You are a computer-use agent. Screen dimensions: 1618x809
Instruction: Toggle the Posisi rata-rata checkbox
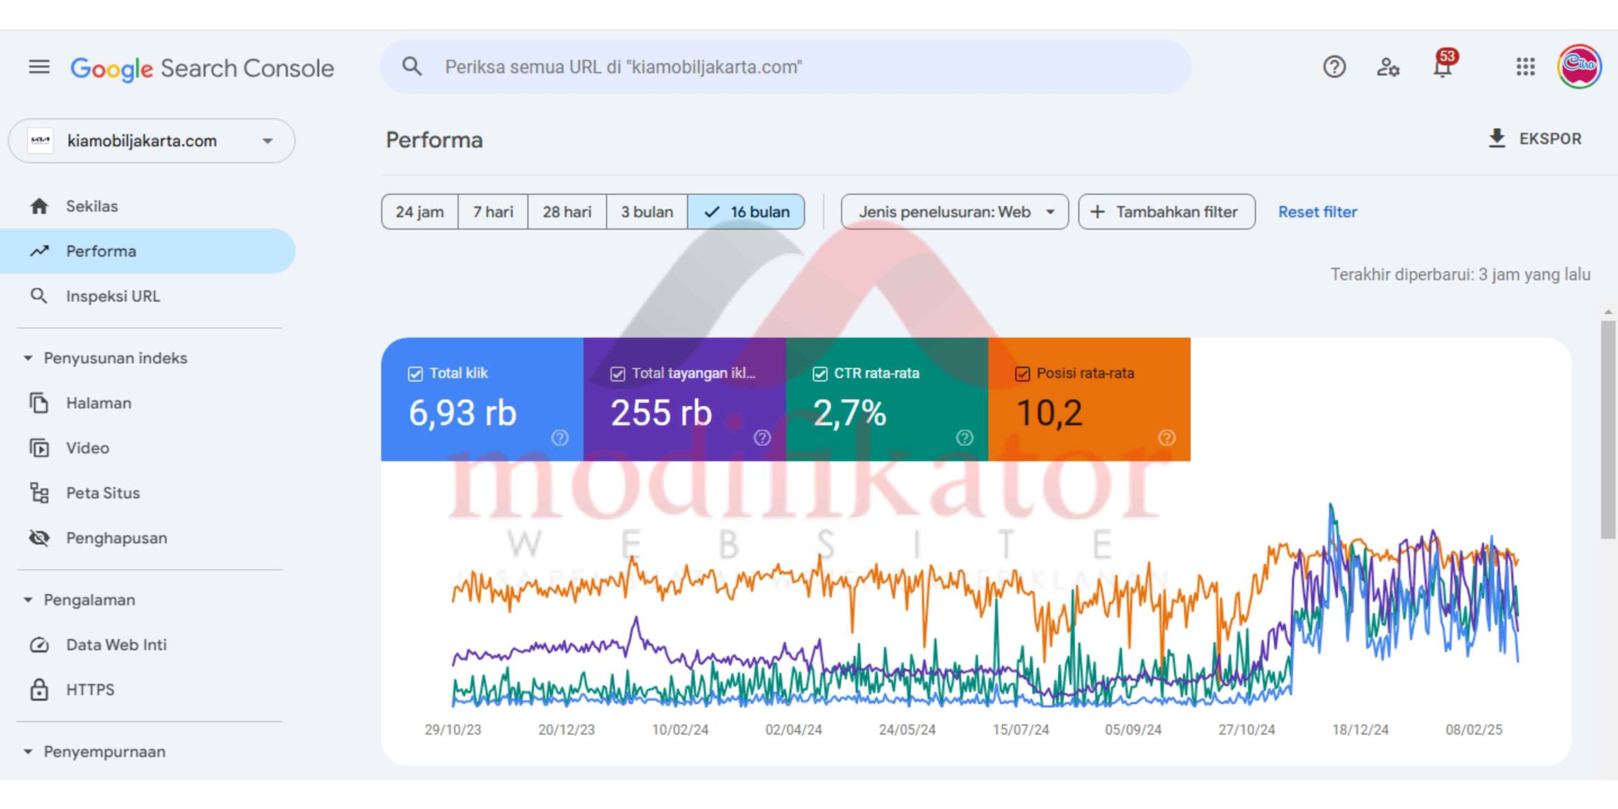coord(1022,374)
